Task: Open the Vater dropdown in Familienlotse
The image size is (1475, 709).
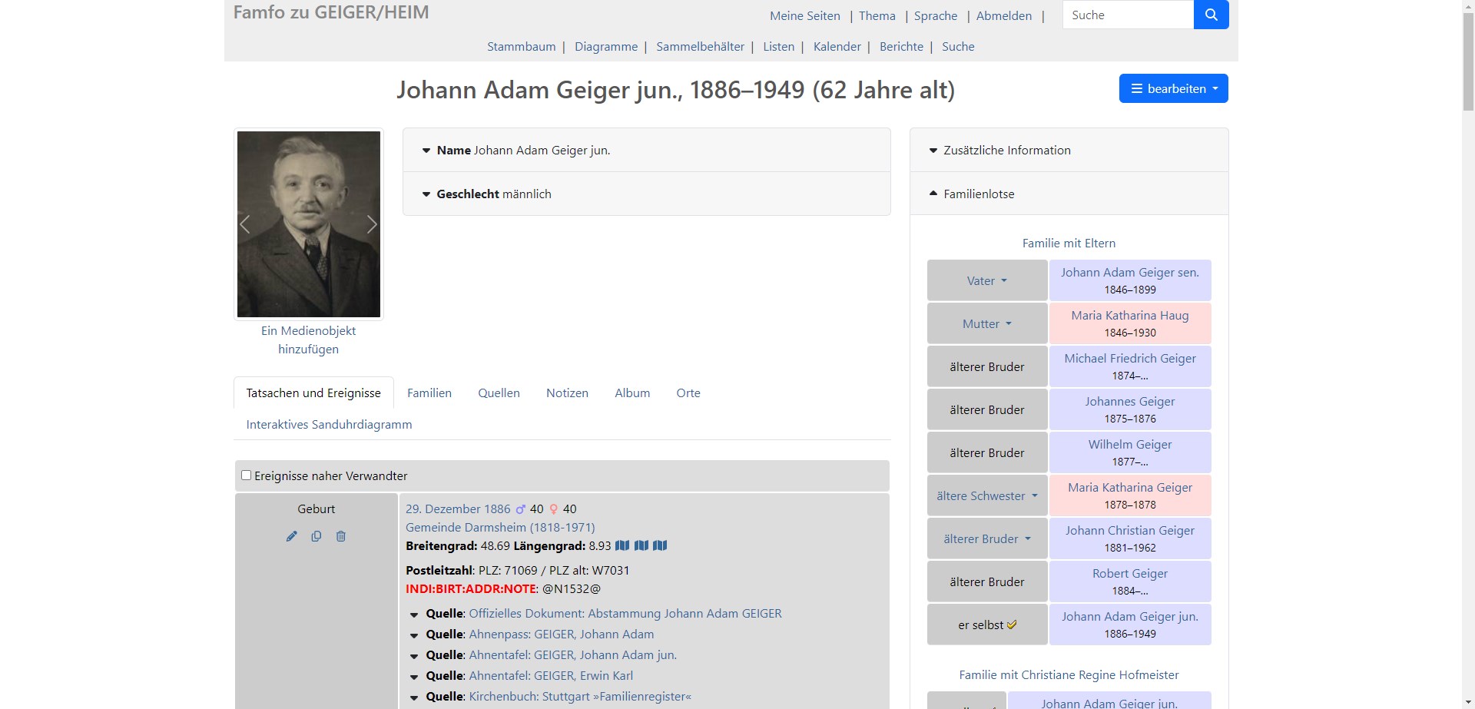Action: pos(986,281)
